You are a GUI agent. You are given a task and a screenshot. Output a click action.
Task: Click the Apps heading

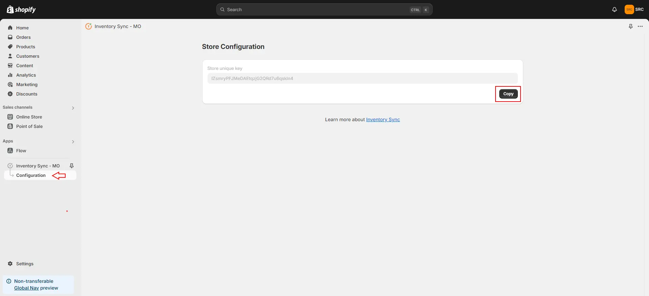8,141
